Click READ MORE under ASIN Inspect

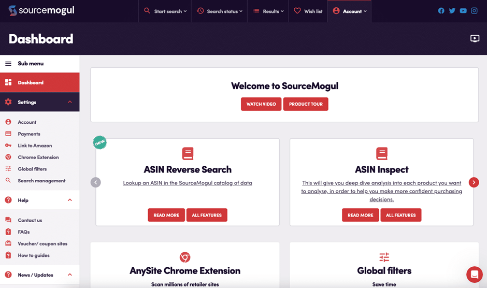[x=360, y=215]
